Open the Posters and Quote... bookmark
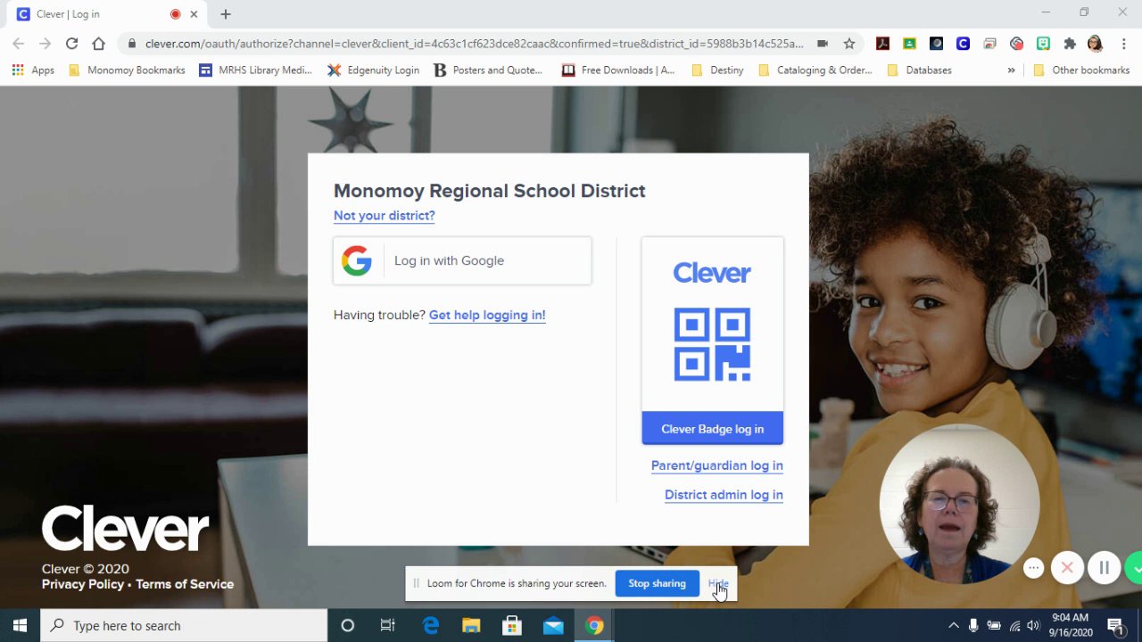This screenshot has width=1142, height=642. pos(488,70)
